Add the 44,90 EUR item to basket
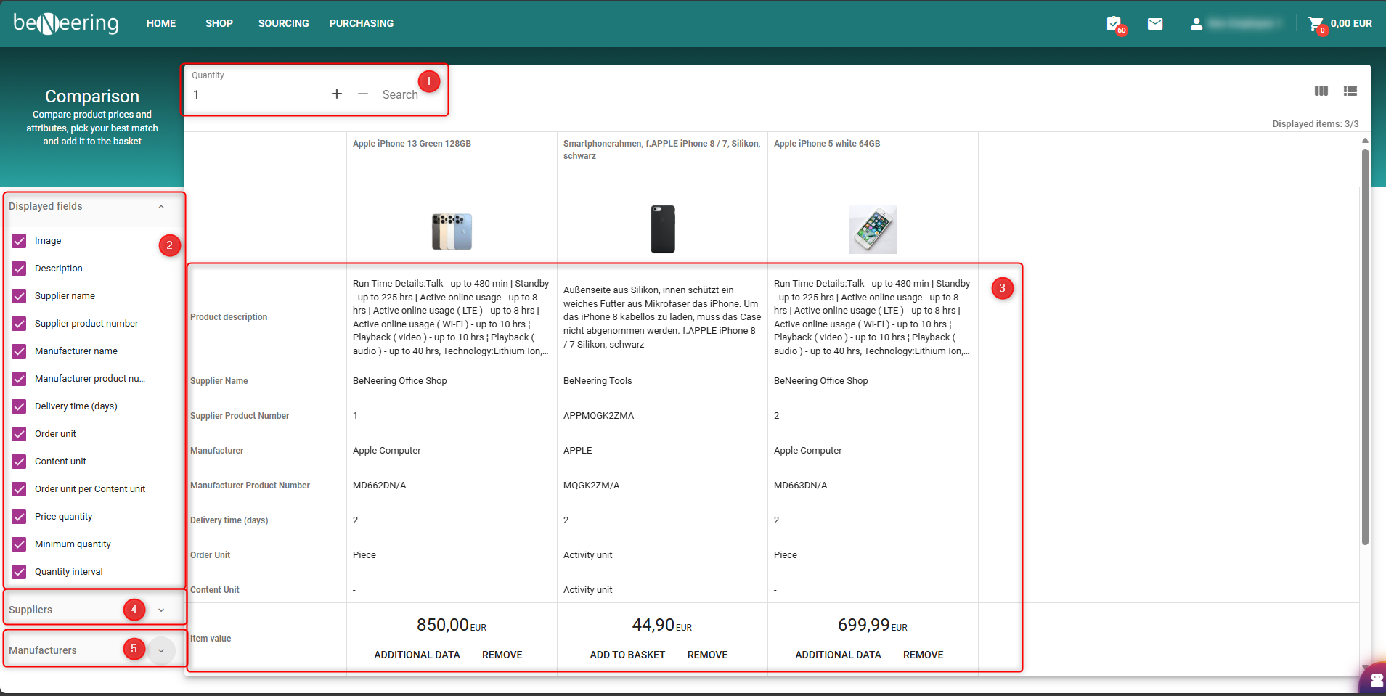The width and height of the screenshot is (1386, 696). 627,655
